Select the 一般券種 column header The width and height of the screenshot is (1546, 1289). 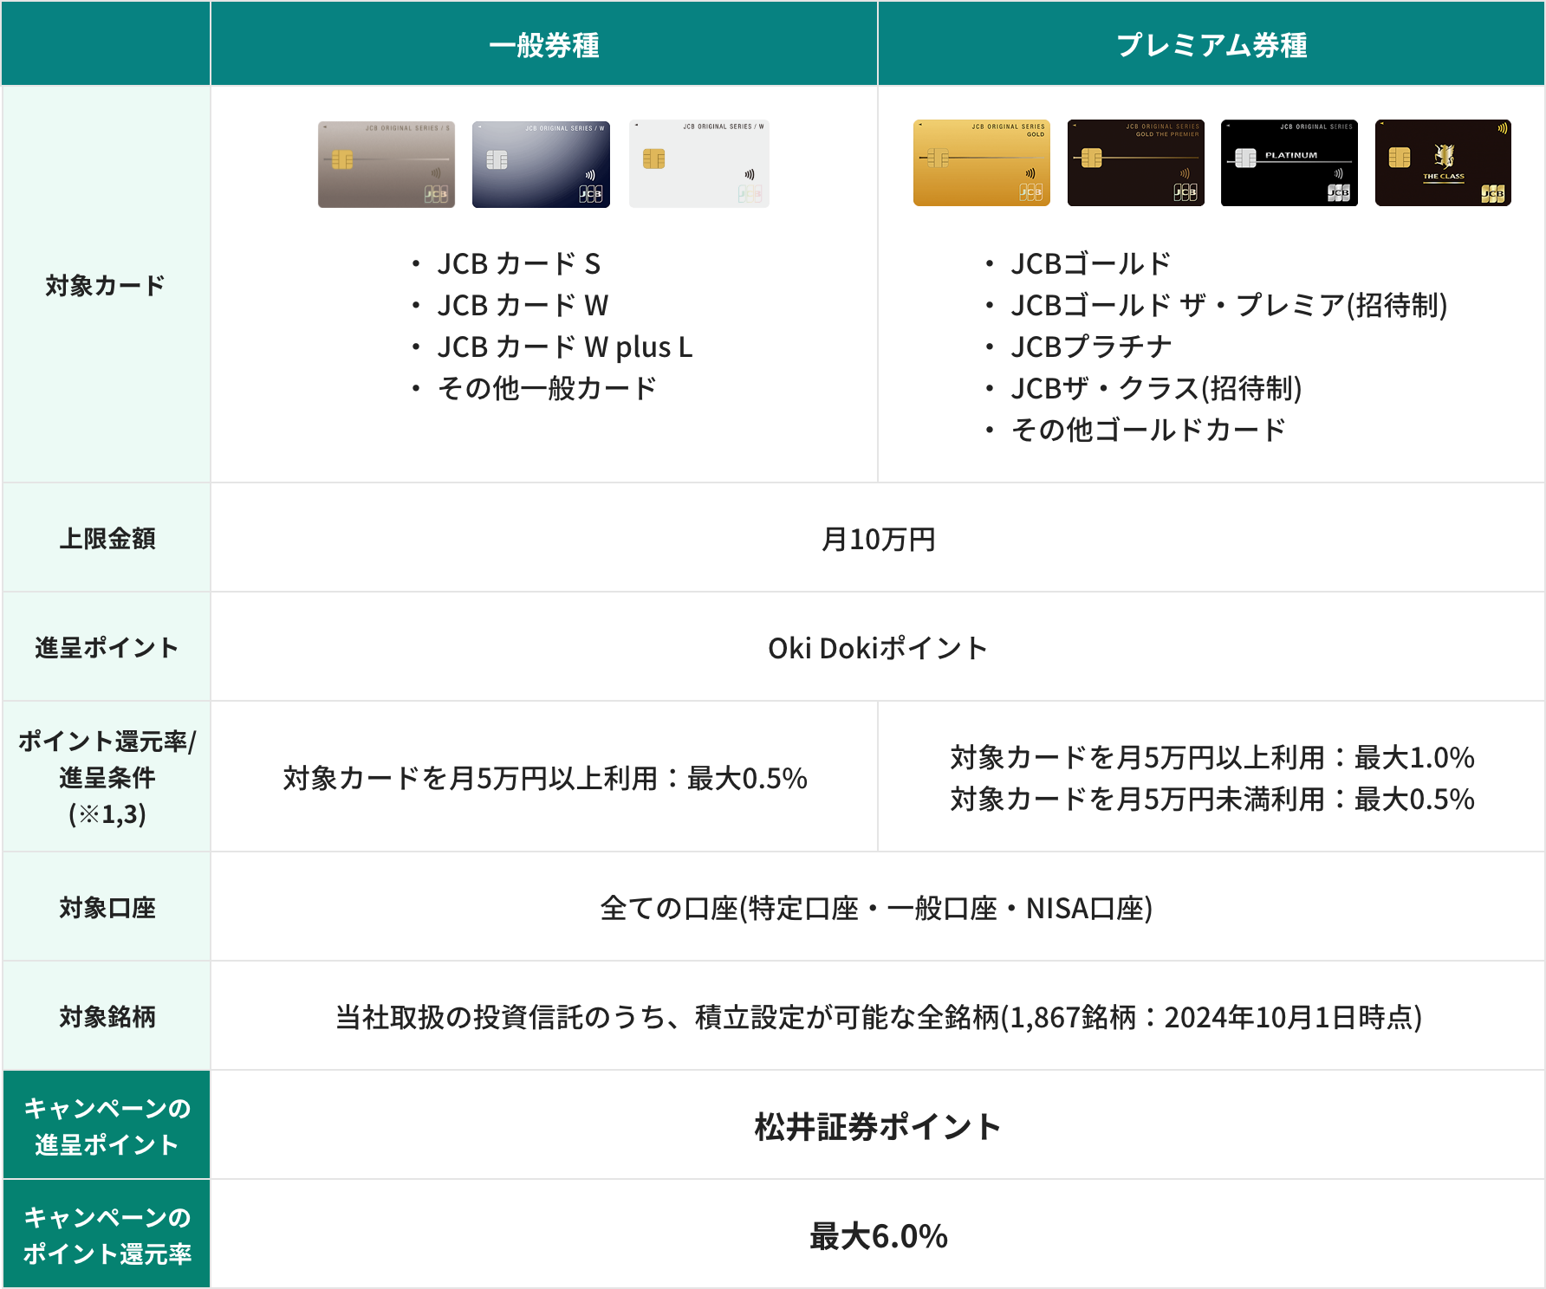[x=544, y=44]
